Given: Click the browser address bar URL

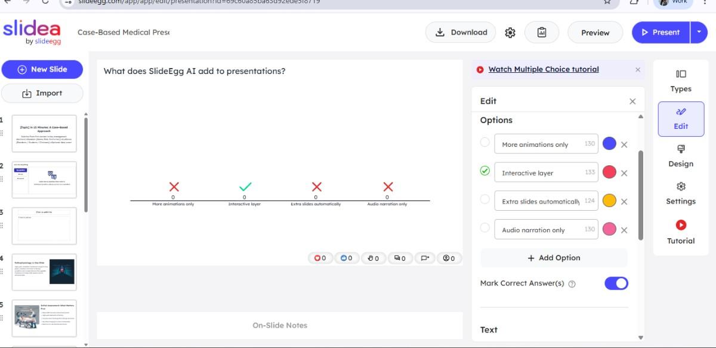Looking at the screenshot, I should (199, 2).
